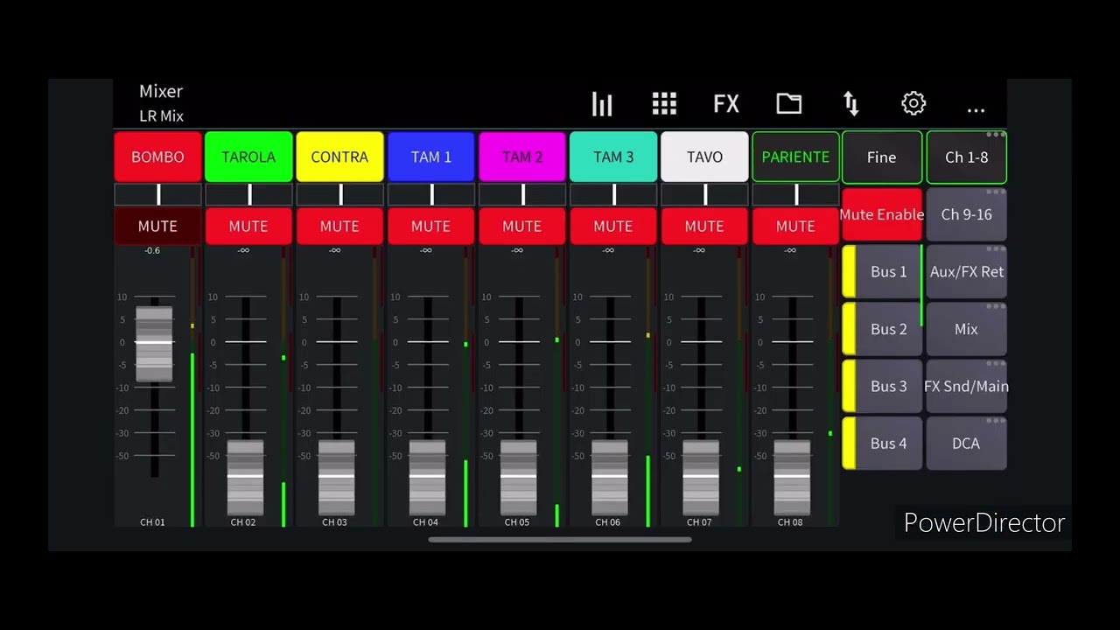Toggle MUTE on TAROLA channel
This screenshot has height=630, width=1120.
(x=248, y=226)
